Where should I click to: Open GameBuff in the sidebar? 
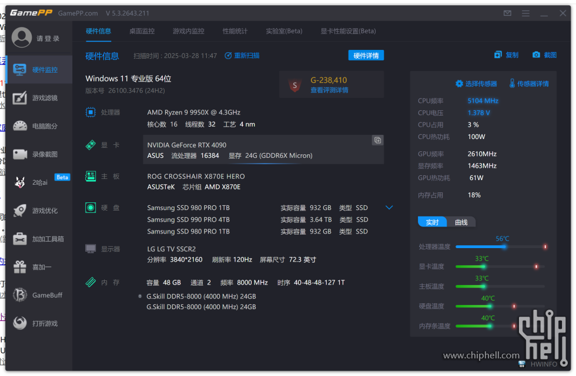39,295
